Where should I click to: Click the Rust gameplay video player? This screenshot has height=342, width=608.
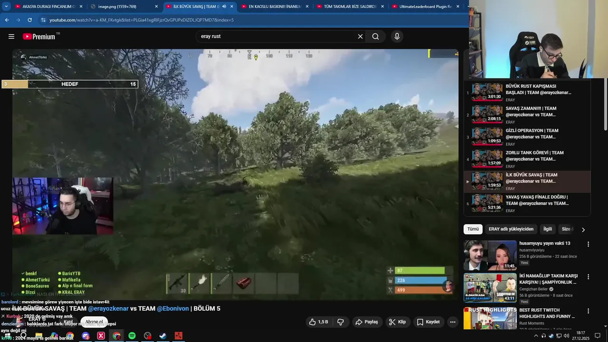click(x=235, y=174)
